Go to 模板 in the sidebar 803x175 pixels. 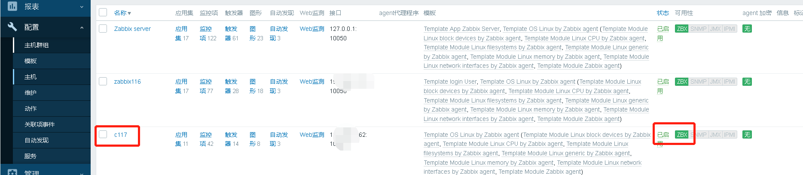coord(31,61)
